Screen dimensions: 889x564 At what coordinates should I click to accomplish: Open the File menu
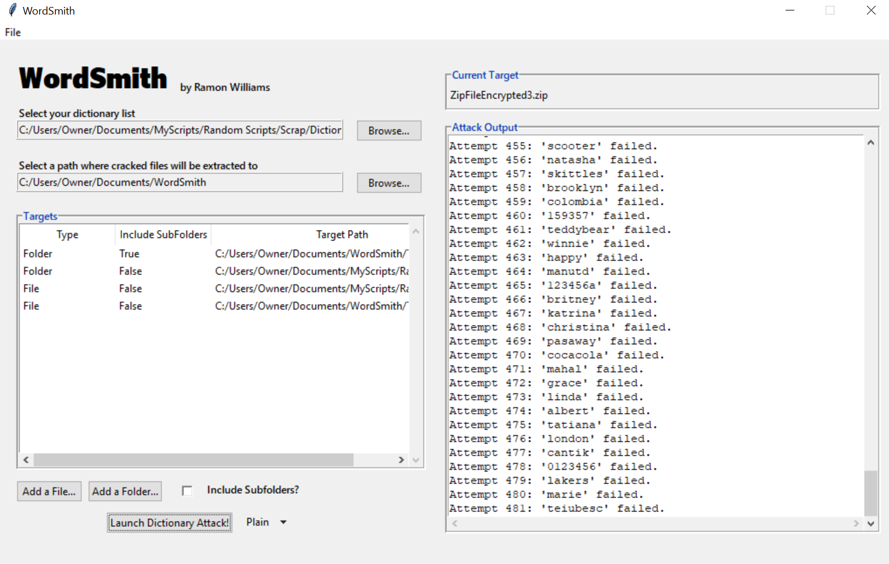coord(13,33)
